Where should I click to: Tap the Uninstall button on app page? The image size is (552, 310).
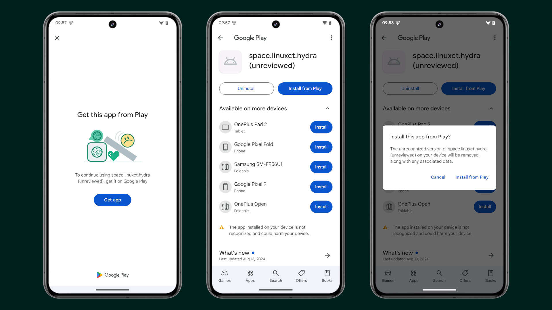[246, 89]
